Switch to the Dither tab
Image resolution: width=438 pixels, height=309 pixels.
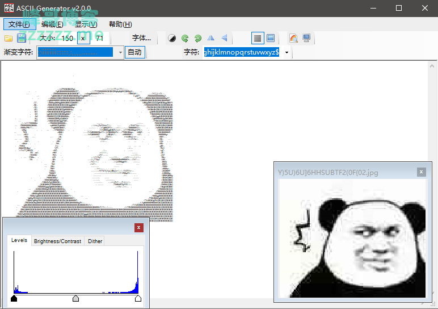[95, 241]
